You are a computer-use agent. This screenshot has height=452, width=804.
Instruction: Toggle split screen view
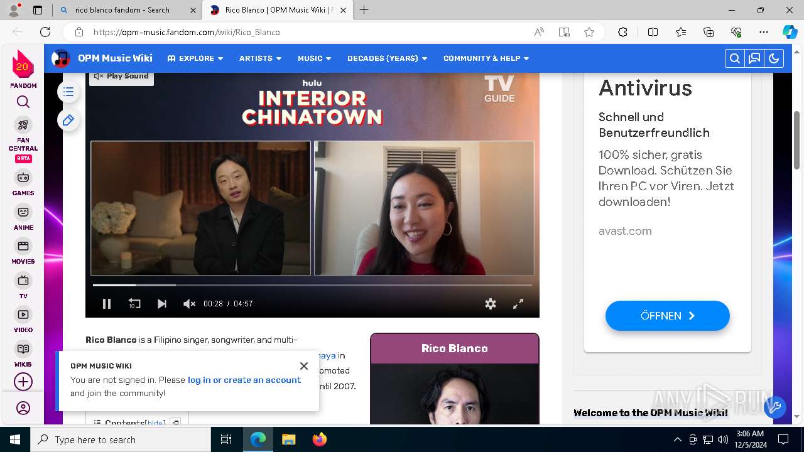click(653, 32)
